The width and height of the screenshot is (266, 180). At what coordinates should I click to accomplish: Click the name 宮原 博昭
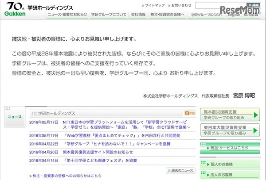pos(244,96)
